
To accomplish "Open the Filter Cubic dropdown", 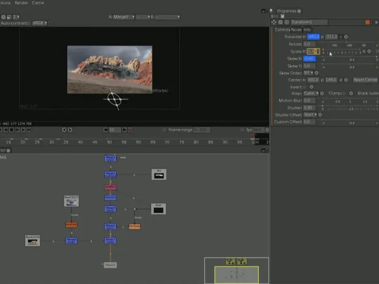I will 311,94.
